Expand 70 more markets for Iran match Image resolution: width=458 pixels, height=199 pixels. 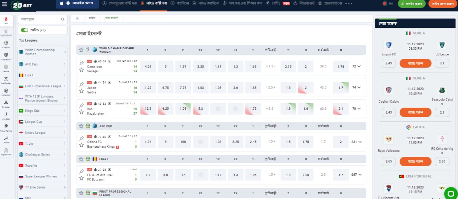(x=357, y=109)
